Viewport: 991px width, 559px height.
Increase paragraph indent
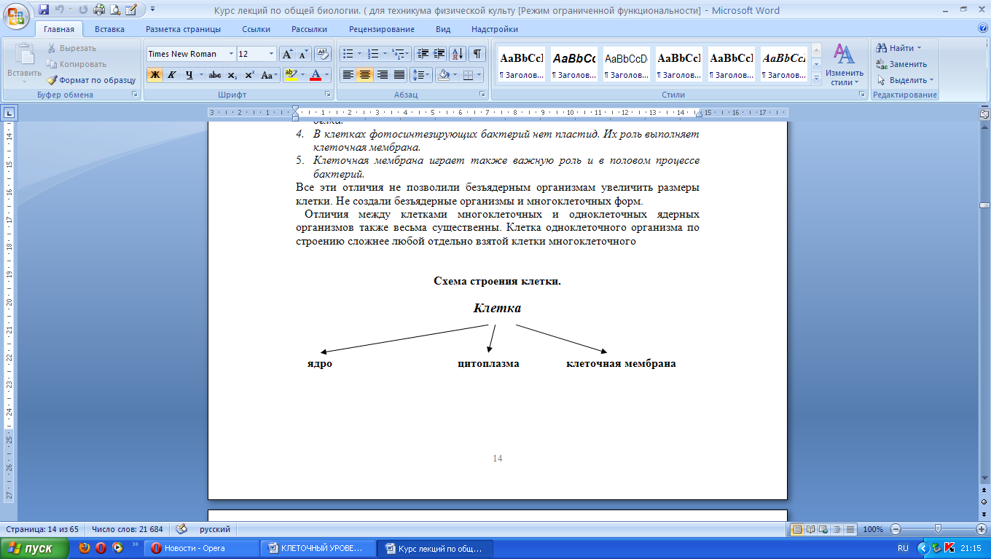point(439,54)
